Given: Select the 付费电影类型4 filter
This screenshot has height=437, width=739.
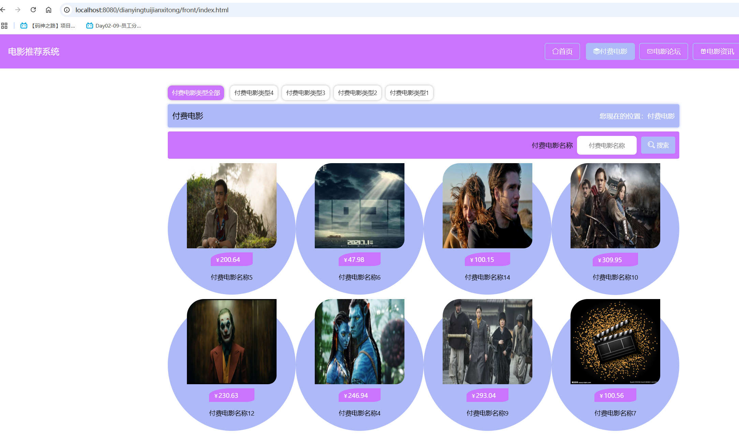Looking at the screenshot, I should pos(254,93).
